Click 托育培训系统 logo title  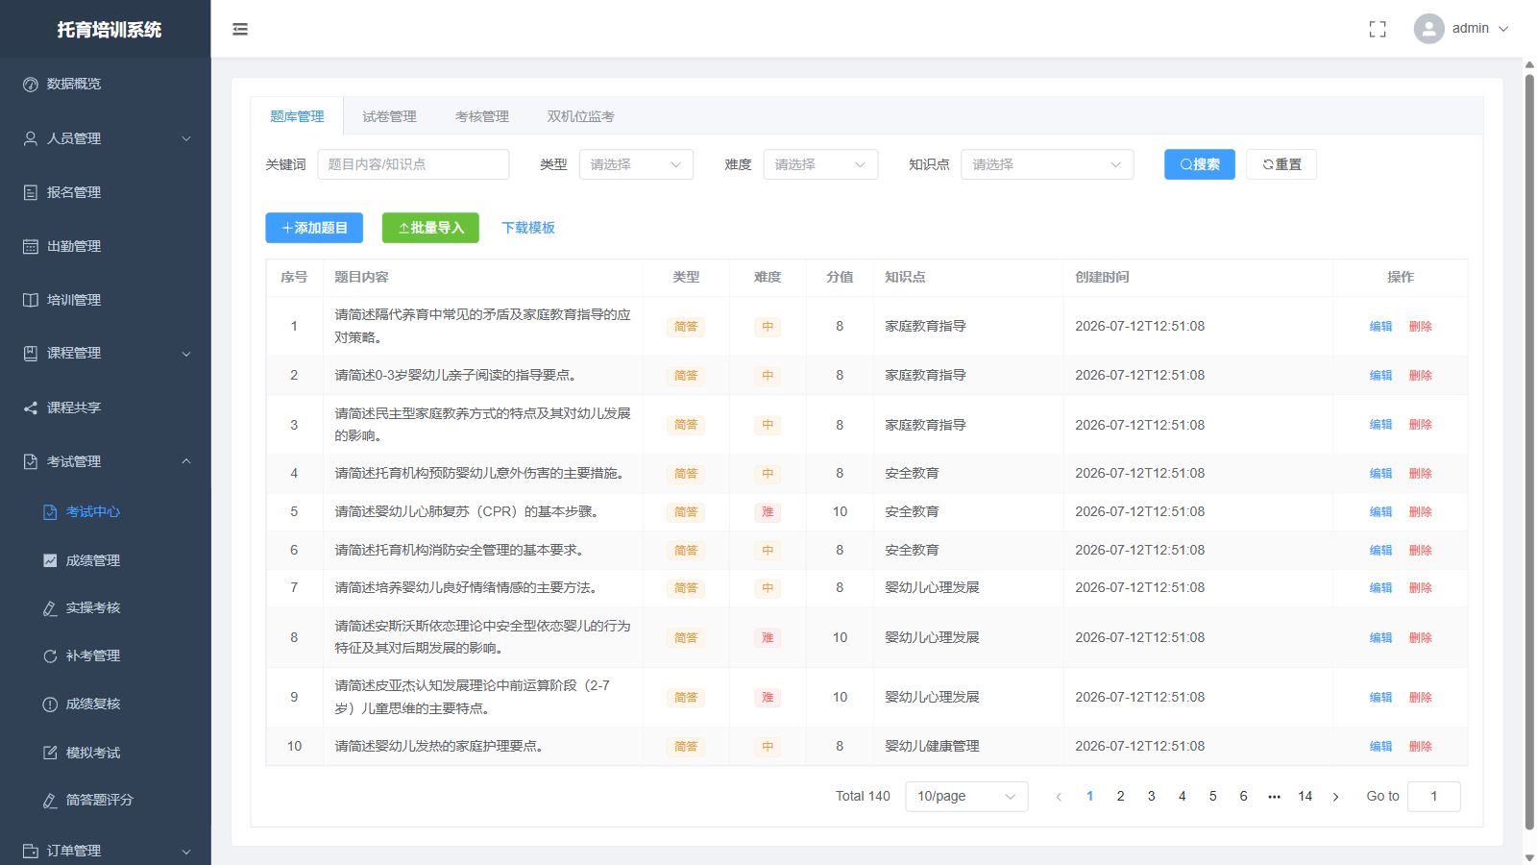point(110,30)
